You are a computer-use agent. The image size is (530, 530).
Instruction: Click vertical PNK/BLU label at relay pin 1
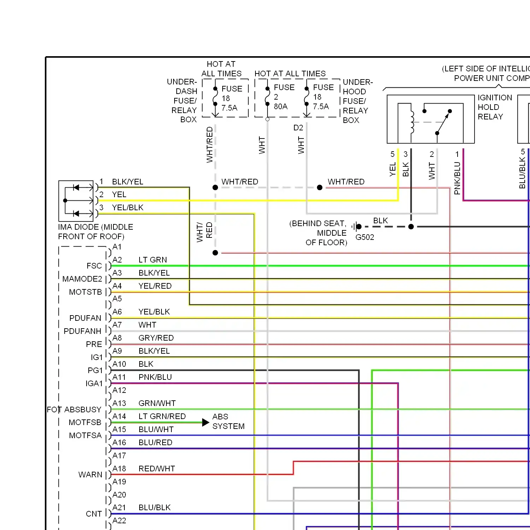click(x=457, y=178)
